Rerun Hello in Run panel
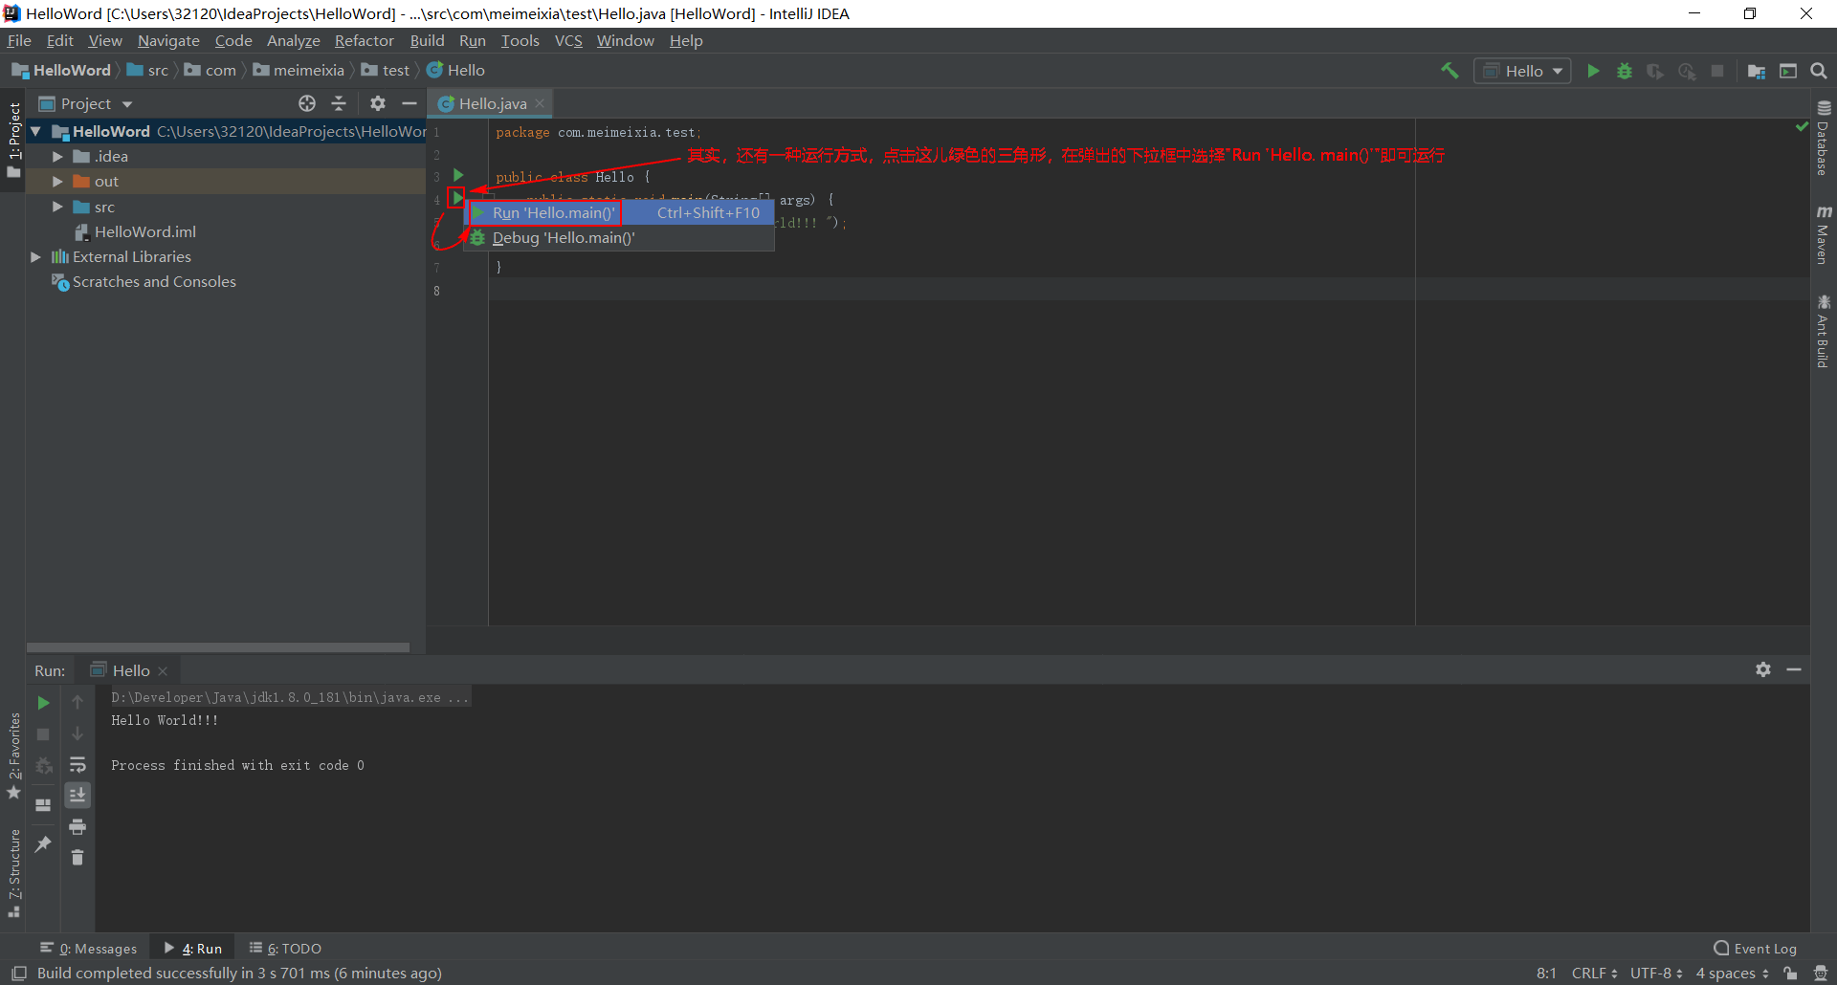This screenshot has height=985, width=1837. [x=43, y=703]
